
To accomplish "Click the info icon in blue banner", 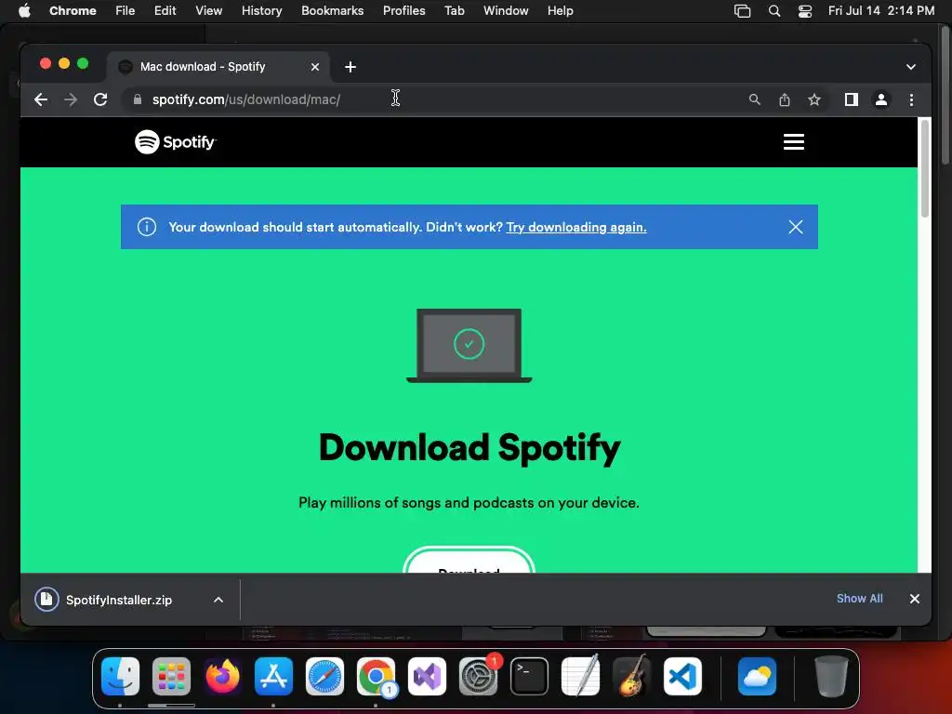I will 146,227.
